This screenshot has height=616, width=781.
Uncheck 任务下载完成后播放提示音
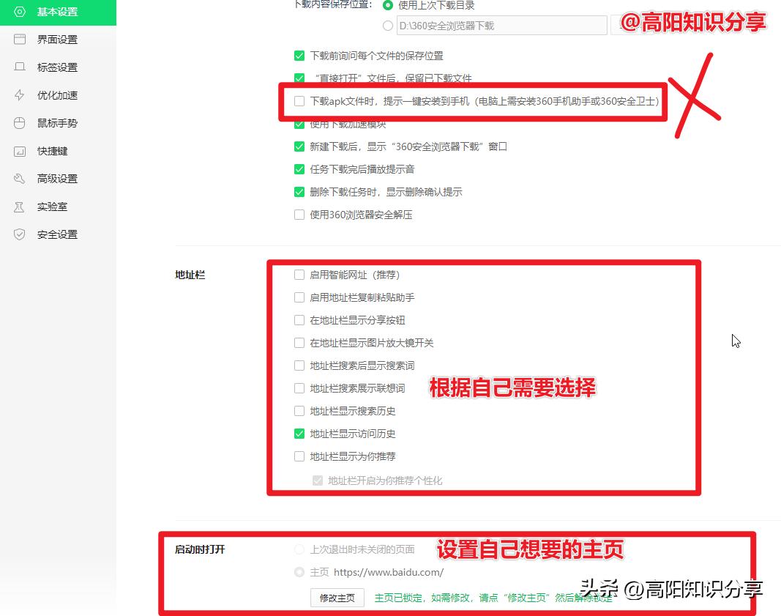point(299,170)
